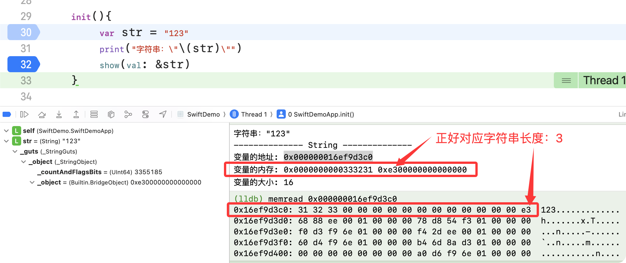Click line number 29 in gutter
626x263 pixels.
click(x=26, y=16)
